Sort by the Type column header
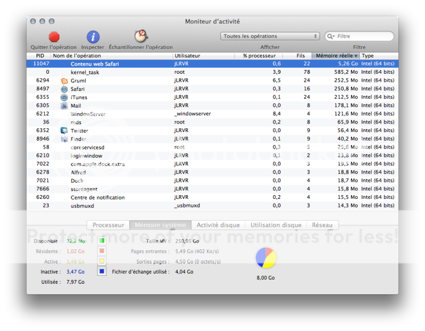Image resolution: width=425 pixels, height=331 pixels. [x=379, y=56]
